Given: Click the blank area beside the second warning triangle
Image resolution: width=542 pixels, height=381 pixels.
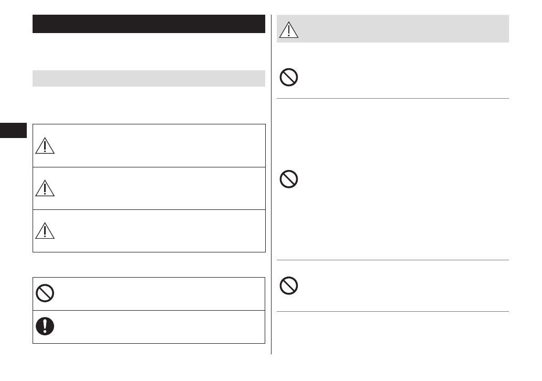Looking at the screenshot, I should [158, 188].
